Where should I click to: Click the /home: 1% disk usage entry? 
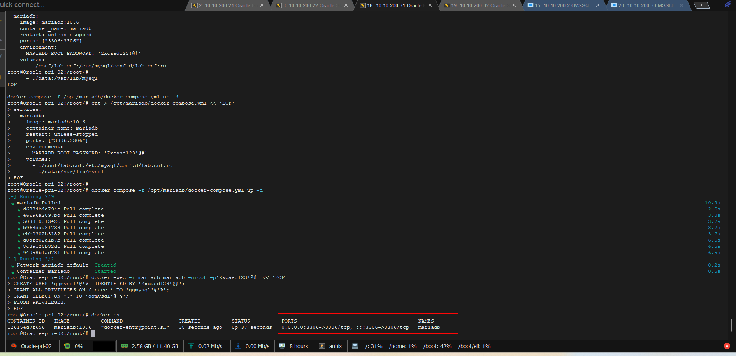(x=403, y=346)
